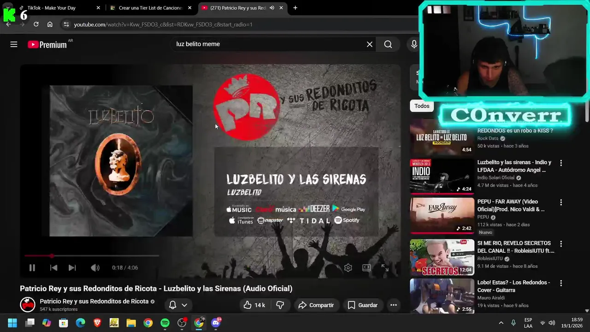Viewport: 590px width, 332px height.
Task: Close the Crear una Tier List tab
Action: [189, 8]
